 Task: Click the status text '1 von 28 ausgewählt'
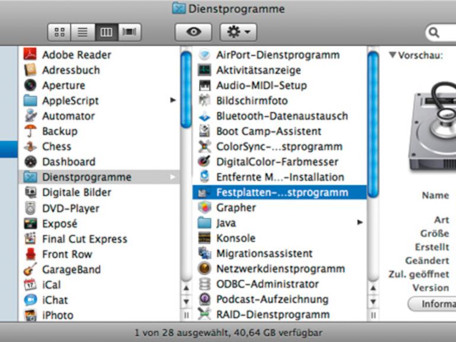coord(182,333)
